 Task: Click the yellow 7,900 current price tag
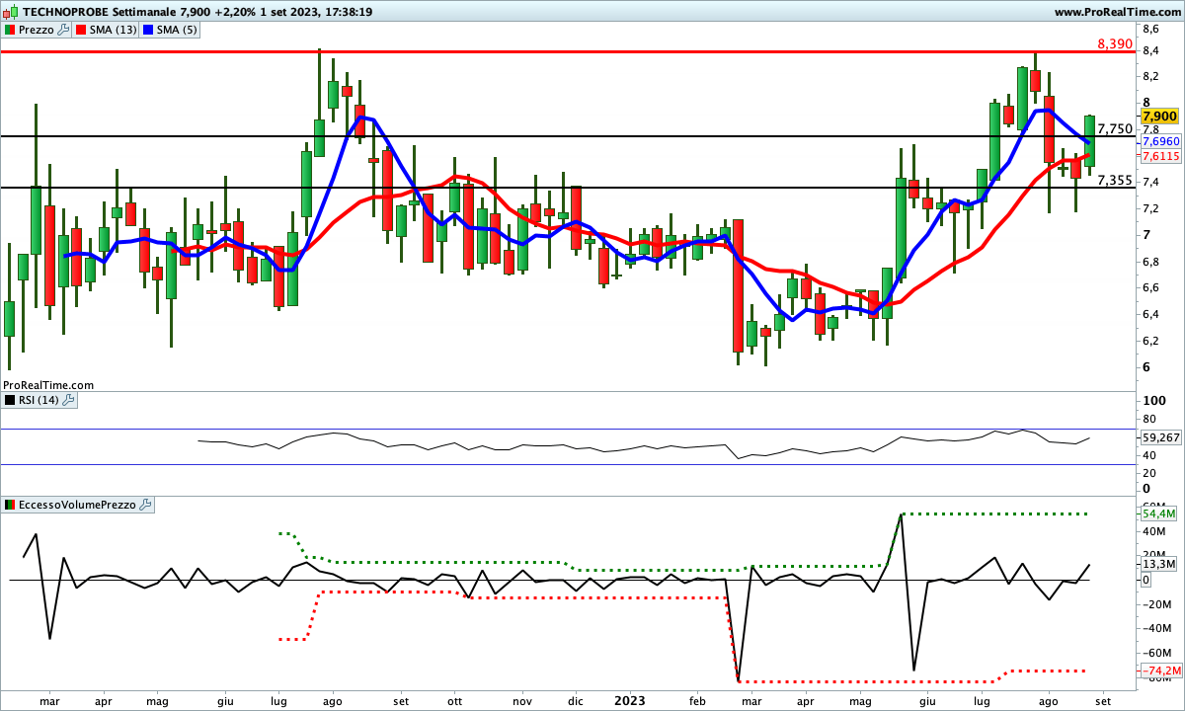point(1158,117)
